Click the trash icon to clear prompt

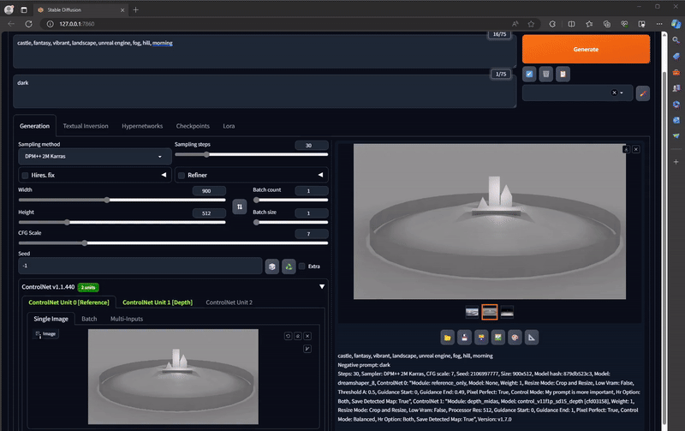click(545, 75)
